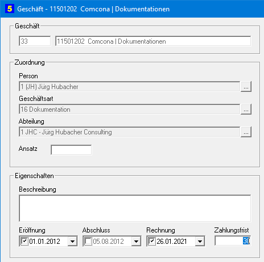Uncheck the Eröffnung date checkbox
The width and height of the screenshot is (264, 262).
pyautogui.click(x=24, y=241)
